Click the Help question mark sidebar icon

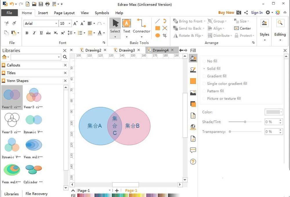pyautogui.click(x=193, y=162)
